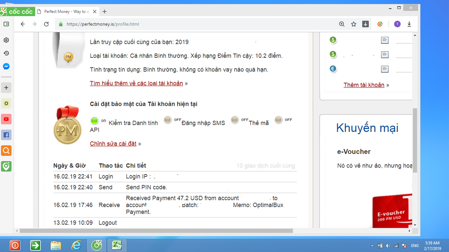Open browsing history in the sidebar
The image size is (449, 252).
[6, 53]
